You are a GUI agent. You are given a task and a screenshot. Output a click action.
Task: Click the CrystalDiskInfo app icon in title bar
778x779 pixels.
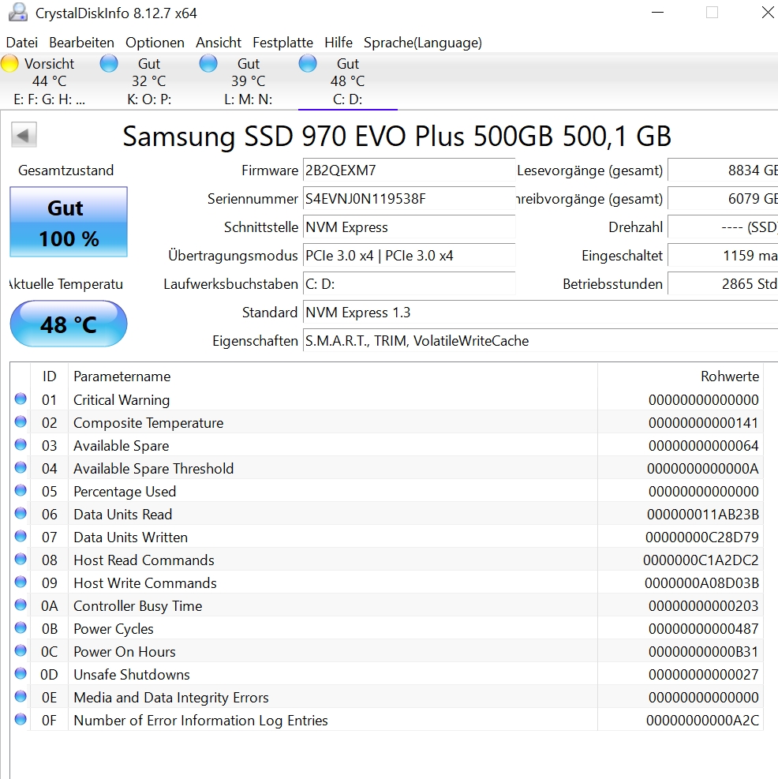(x=18, y=13)
